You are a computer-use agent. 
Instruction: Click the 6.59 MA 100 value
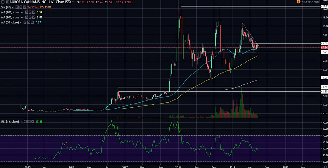click(x=40, y=12)
